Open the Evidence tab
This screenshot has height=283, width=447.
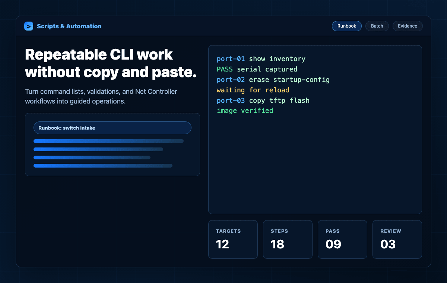pos(408,26)
